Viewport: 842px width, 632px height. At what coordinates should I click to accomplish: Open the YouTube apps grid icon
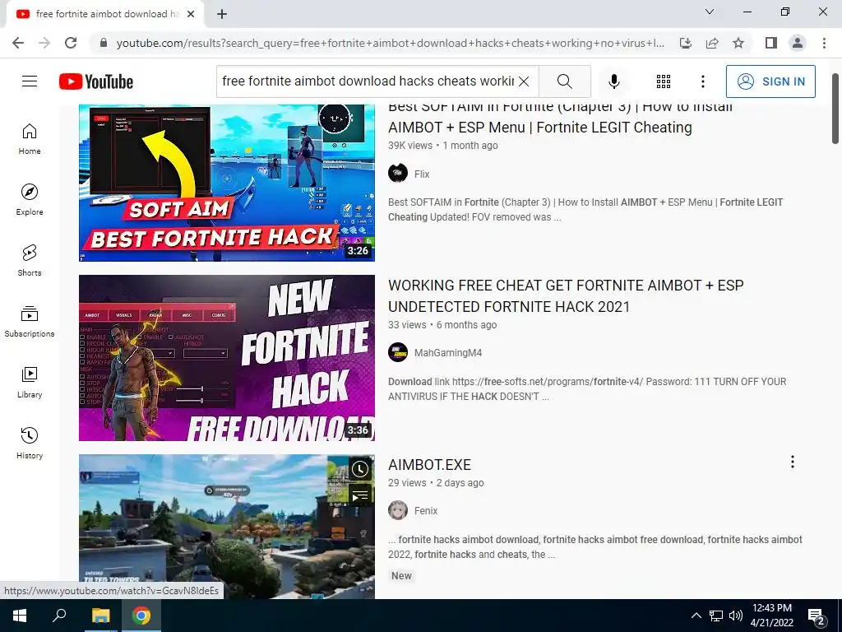point(664,81)
